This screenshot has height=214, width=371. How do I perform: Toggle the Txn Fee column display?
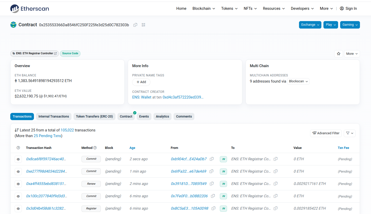pyautogui.click(x=343, y=148)
